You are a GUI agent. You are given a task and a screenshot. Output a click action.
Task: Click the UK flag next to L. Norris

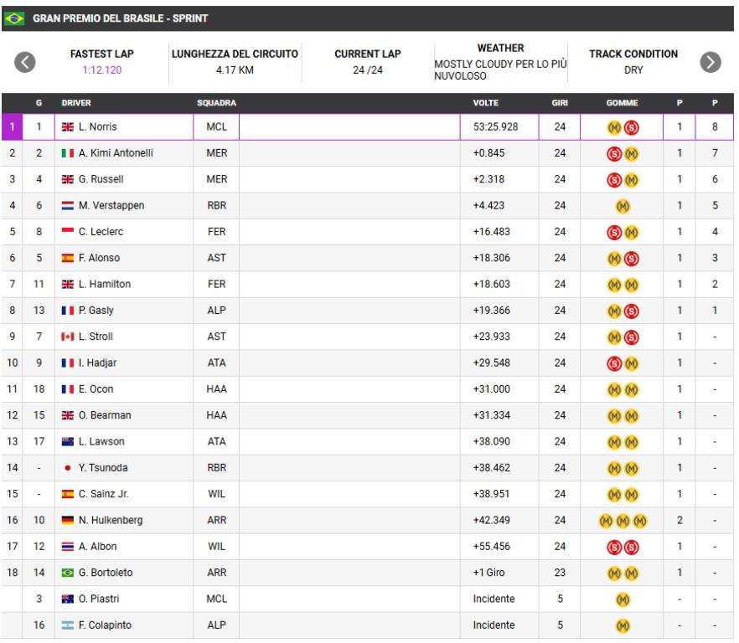click(68, 127)
